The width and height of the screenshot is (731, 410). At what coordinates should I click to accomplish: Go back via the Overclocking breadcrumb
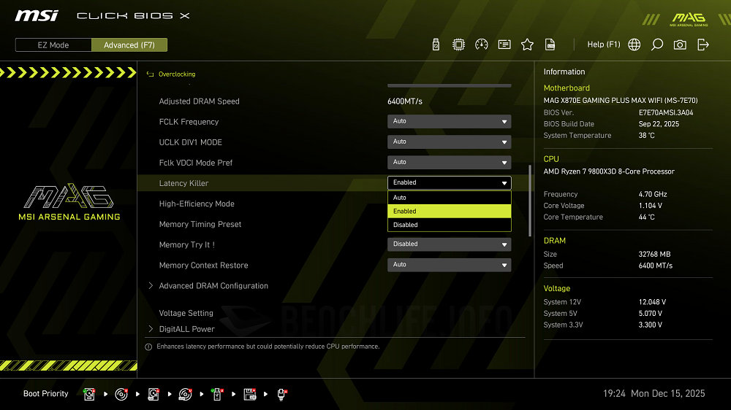pyautogui.click(x=176, y=74)
